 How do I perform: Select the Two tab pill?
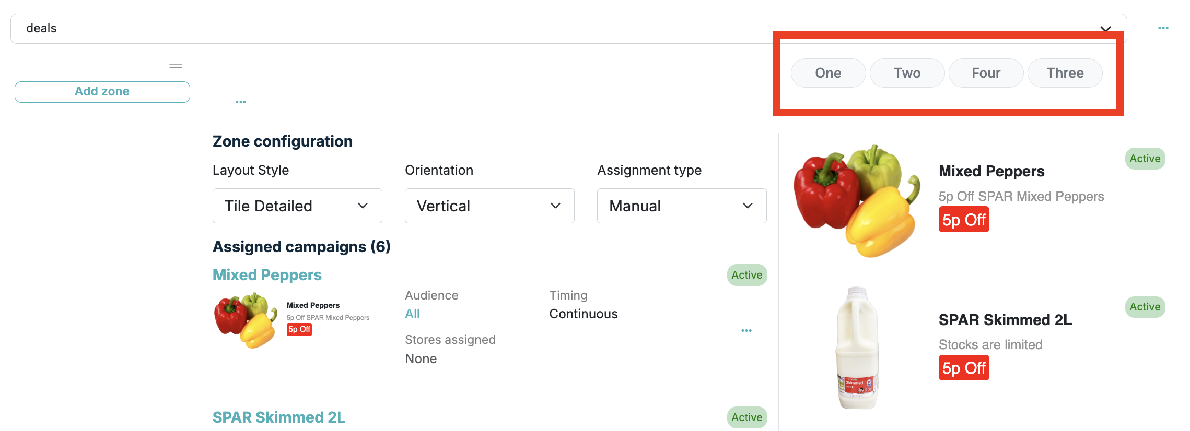tap(907, 73)
